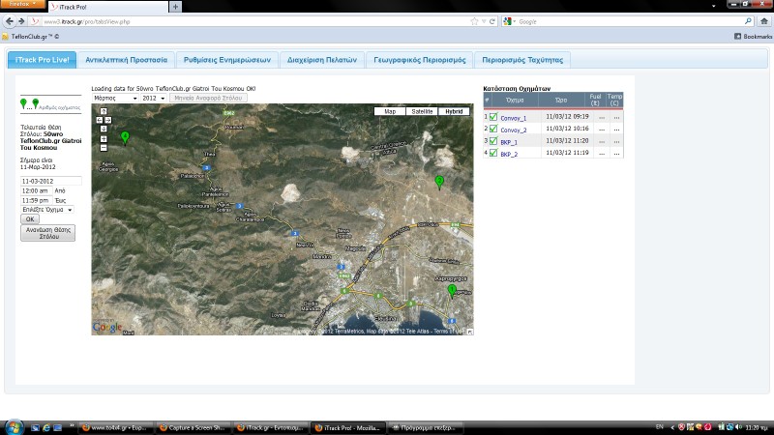Click the Google search box
Image resolution: width=774 pixels, height=435 pixels.
630,21
